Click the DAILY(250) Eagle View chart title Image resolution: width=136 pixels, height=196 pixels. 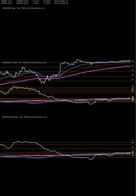click(23, 8)
